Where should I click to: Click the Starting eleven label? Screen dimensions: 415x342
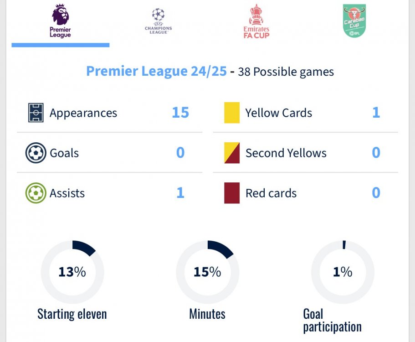(x=72, y=314)
